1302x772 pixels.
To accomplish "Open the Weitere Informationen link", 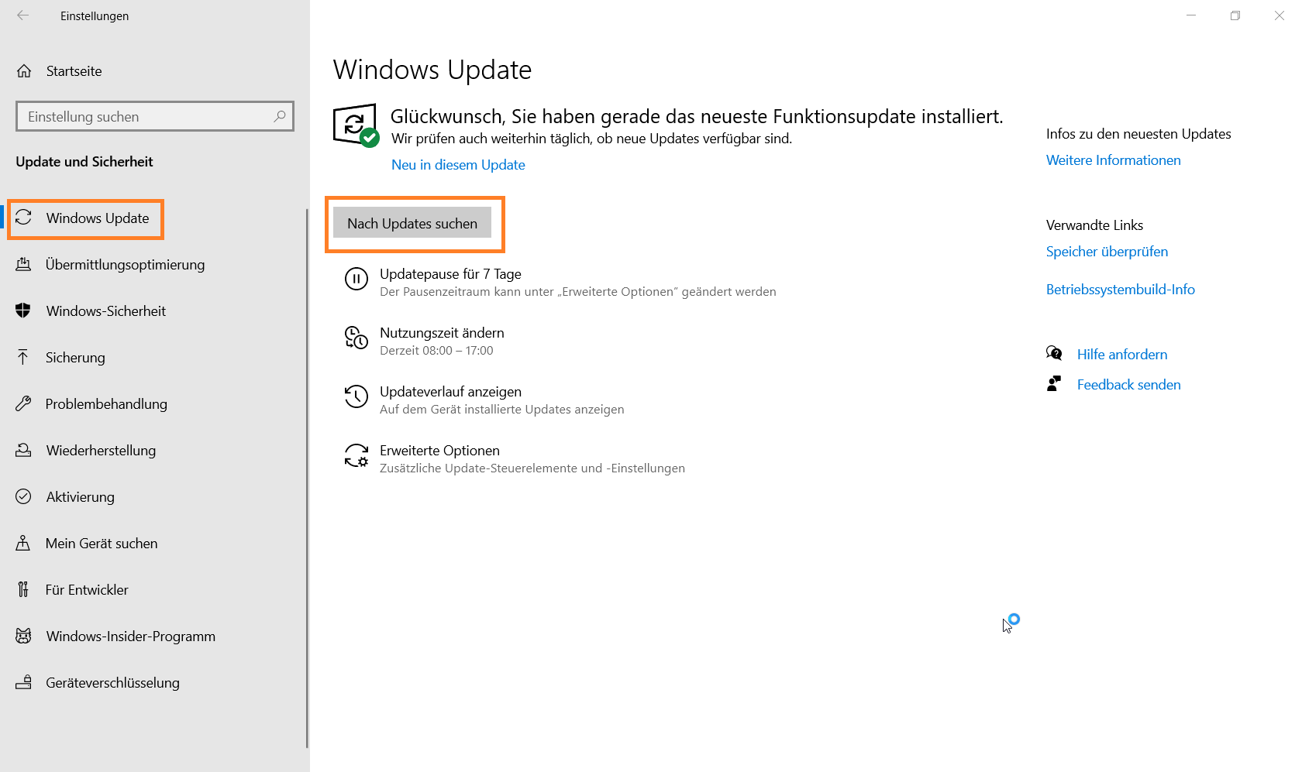I will (1114, 160).
